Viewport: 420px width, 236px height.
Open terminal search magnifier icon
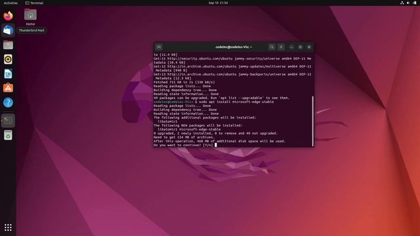pos(272,47)
